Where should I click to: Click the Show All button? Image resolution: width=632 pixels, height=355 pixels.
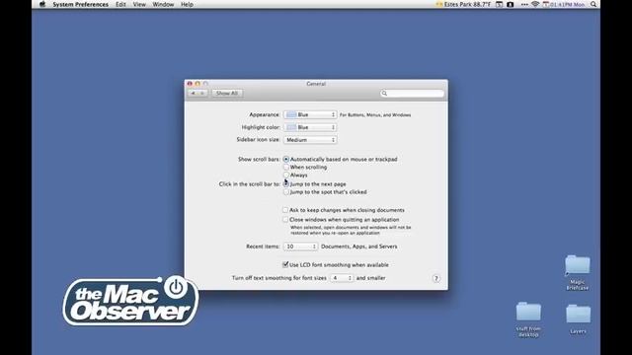pos(227,93)
